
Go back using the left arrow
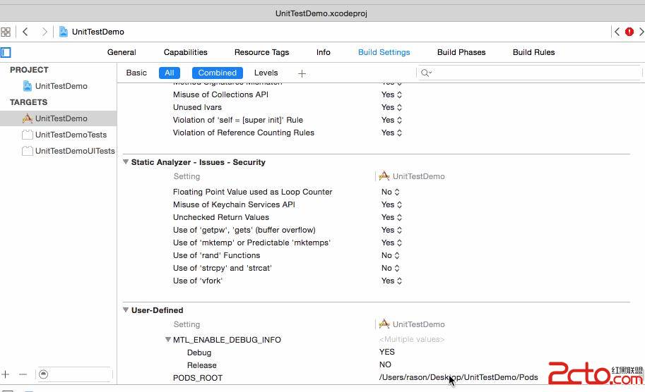tap(25, 32)
